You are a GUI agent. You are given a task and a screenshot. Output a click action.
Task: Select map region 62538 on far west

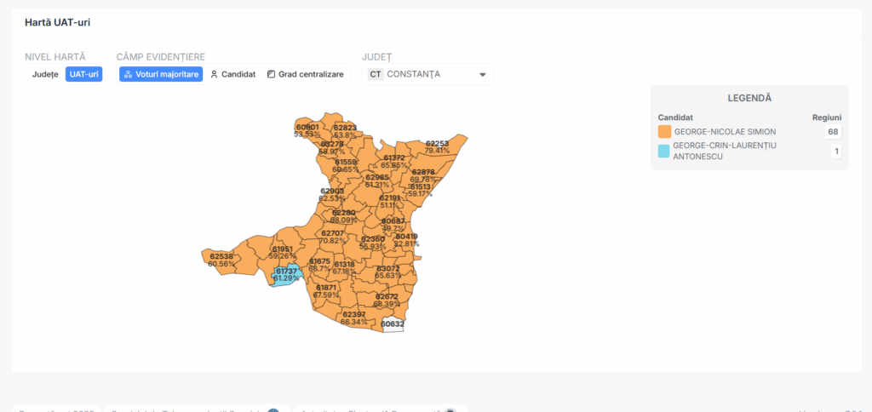pyautogui.click(x=221, y=259)
